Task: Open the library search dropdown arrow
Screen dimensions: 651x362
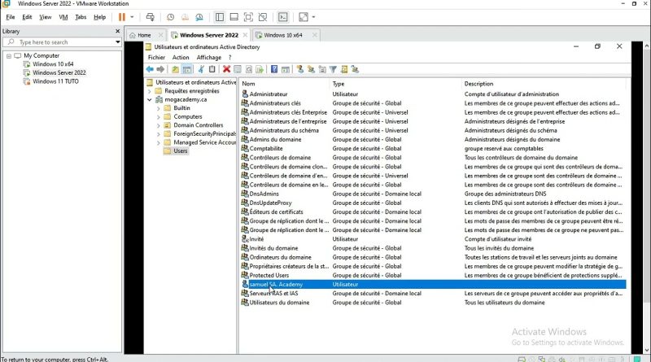Action: tap(117, 42)
